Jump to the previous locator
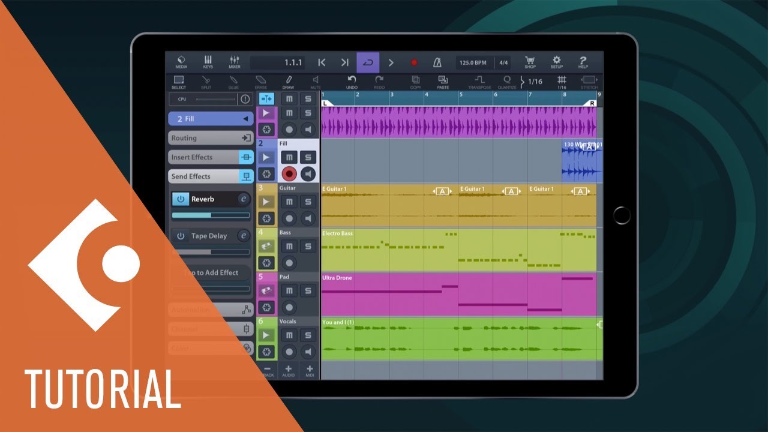Viewport: 768px width, 432px height. (x=322, y=62)
